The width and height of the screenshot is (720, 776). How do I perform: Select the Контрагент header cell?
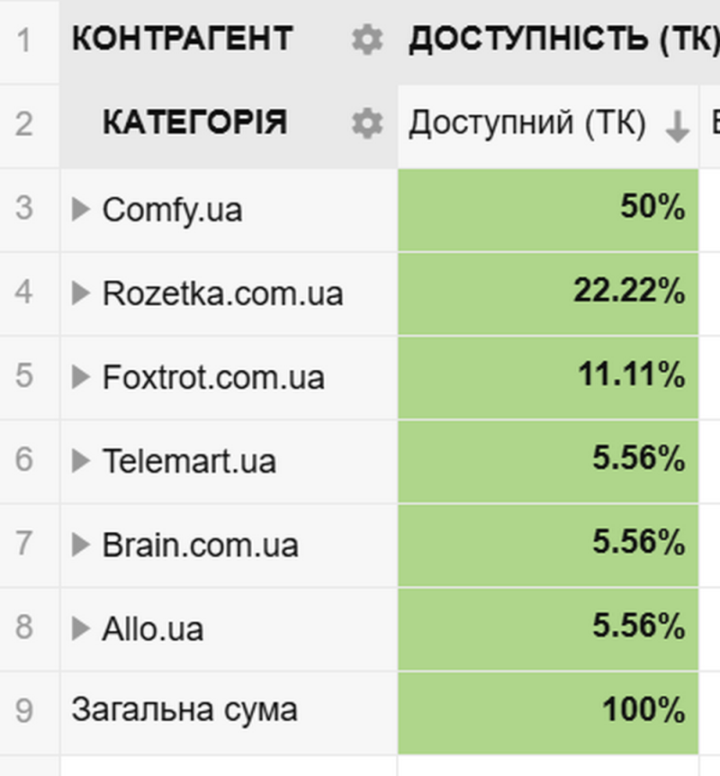(182, 40)
